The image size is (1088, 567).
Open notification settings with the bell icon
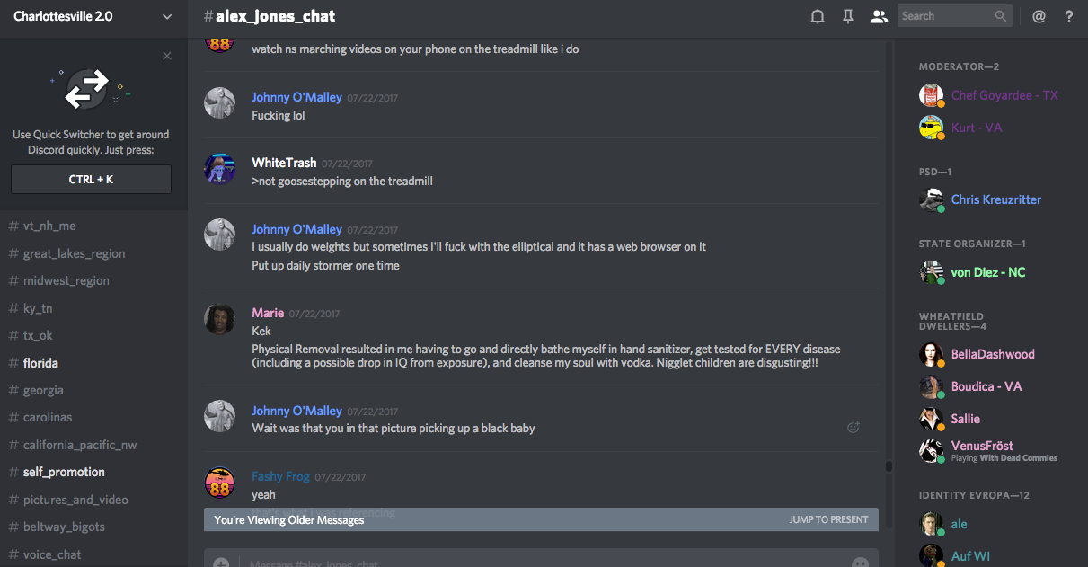[x=818, y=16]
